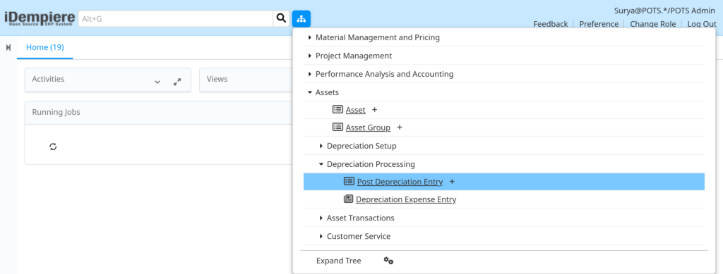Click the Feedback link
723x274 pixels.
point(551,24)
